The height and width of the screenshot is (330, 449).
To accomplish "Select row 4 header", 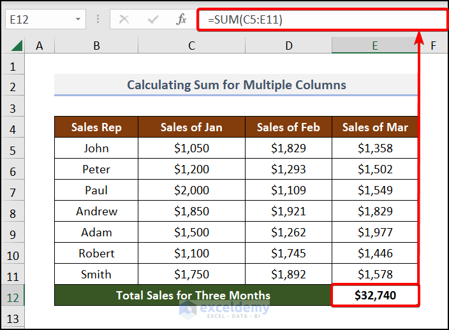I will tap(14, 127).
